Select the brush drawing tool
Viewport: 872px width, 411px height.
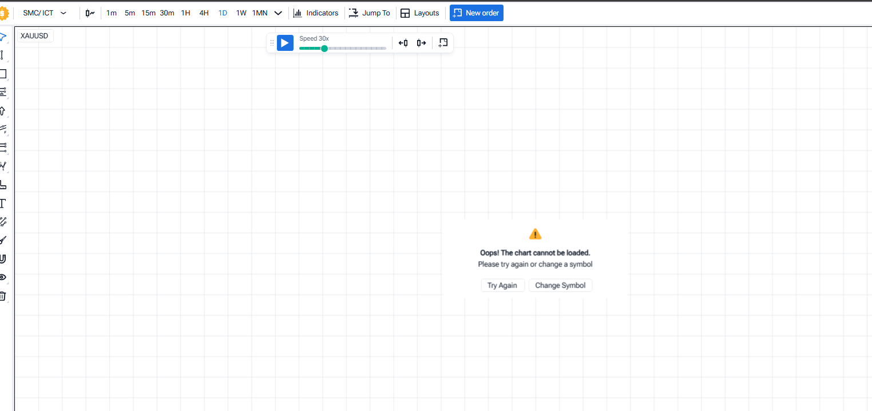pos(3,240)
